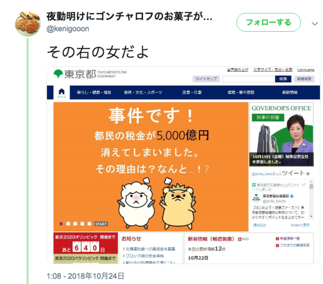This screenshot has height=284, width=323.
Task: Click the widget scrollbar down arrow
Action: (x=311, y=216)
